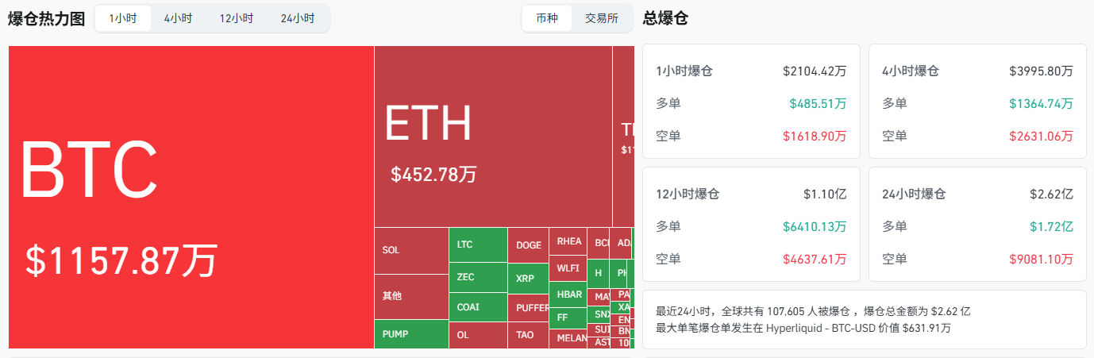Screen dimensions: 1094x358
Task: Click the green XRP tile
Action: pos(528,279)
